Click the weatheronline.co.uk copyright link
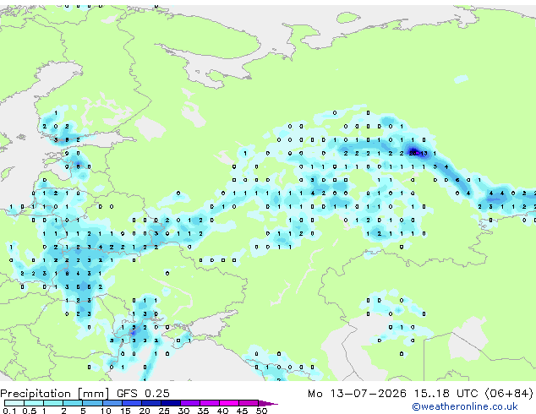Screen dimensions: 536x414 point(465,406)
